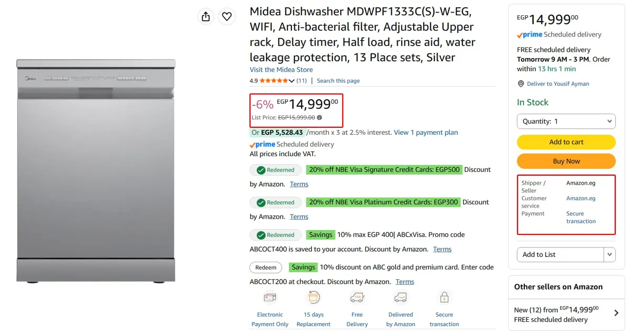This screenshot has width=630, height=333.
Task: Click the Delivered by Amazon icon
Action: (x=401, y=297)
